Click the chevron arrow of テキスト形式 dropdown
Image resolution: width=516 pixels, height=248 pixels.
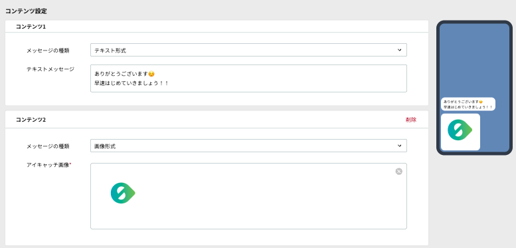[x=400, y=50]
